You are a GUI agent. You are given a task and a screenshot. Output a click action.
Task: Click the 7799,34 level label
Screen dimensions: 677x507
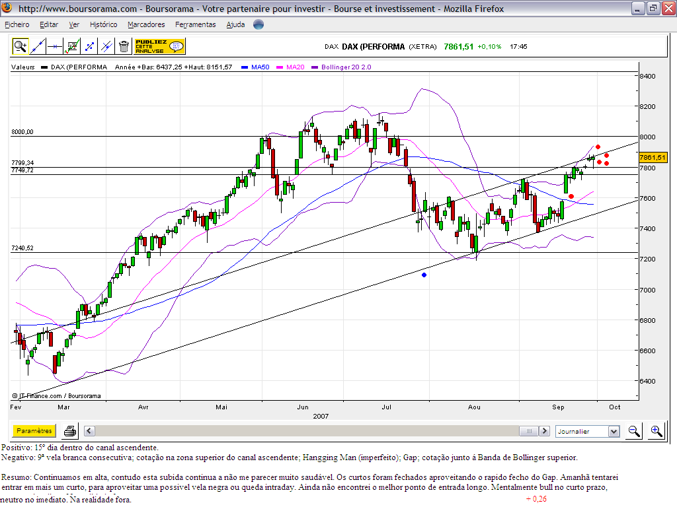click(22, 163)
